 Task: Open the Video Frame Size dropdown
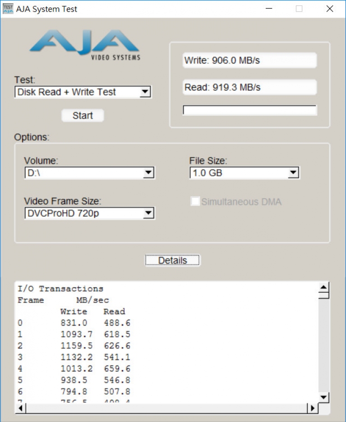click(x=89, y=213)
